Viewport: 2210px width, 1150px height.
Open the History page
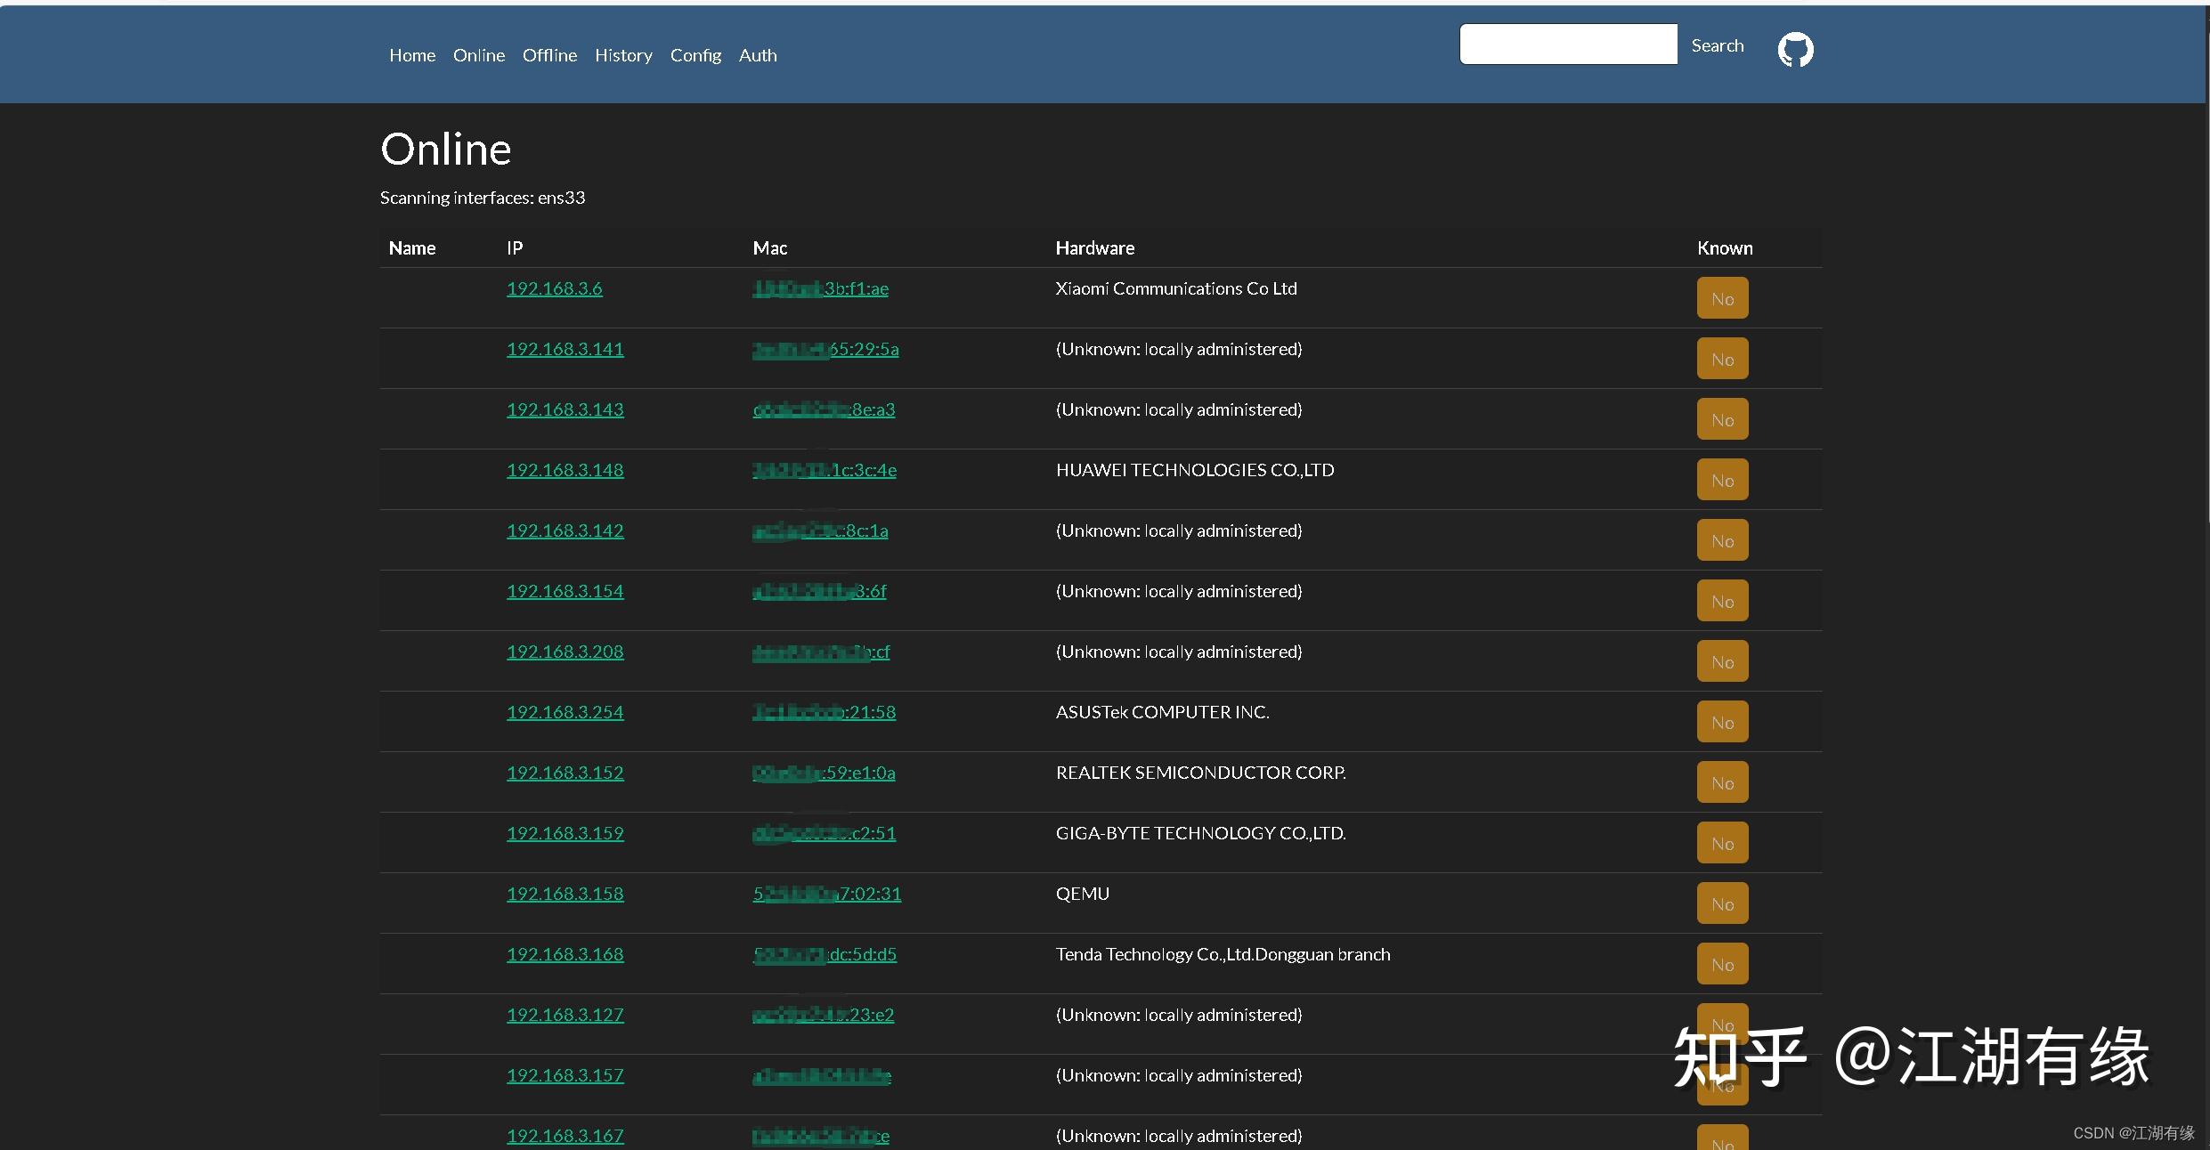coord(622,54)
